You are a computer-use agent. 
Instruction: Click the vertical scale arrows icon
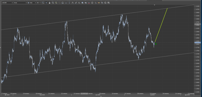tap(69, 3)
